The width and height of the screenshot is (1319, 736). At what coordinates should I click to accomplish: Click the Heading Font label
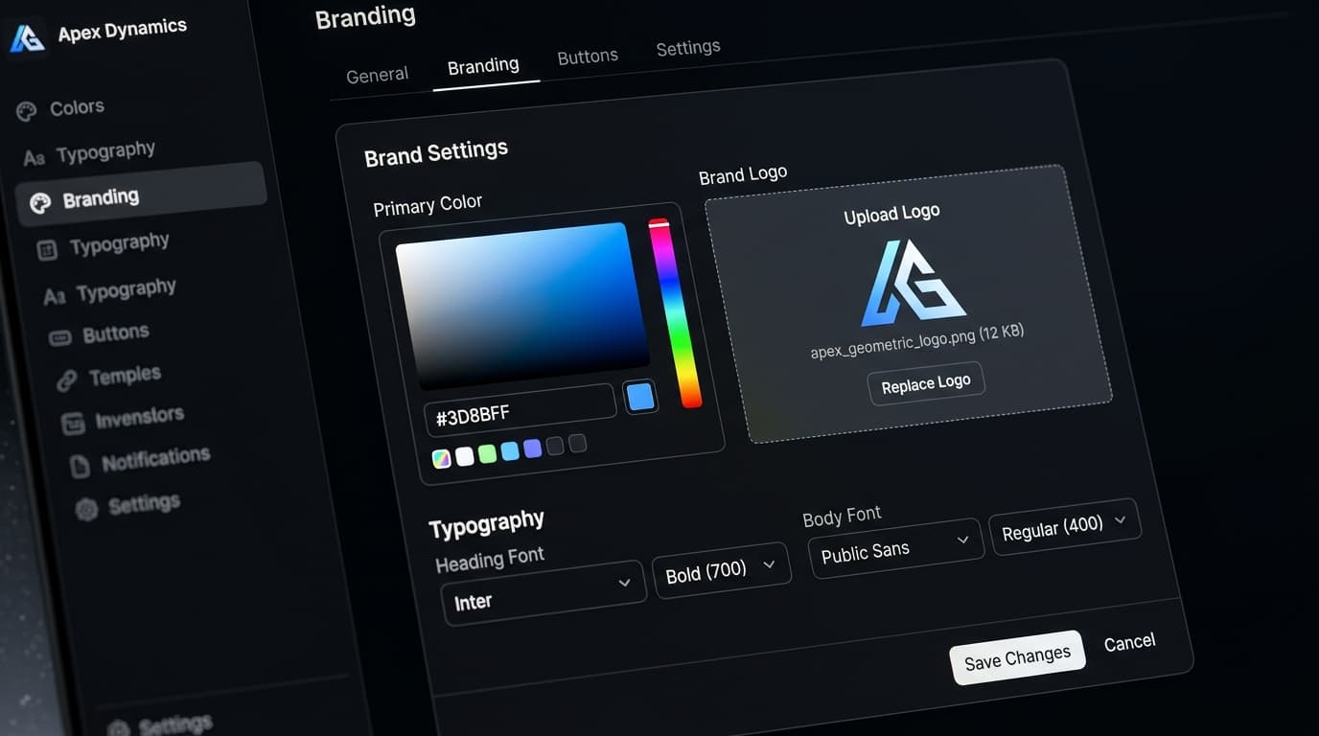pos(490,559)
